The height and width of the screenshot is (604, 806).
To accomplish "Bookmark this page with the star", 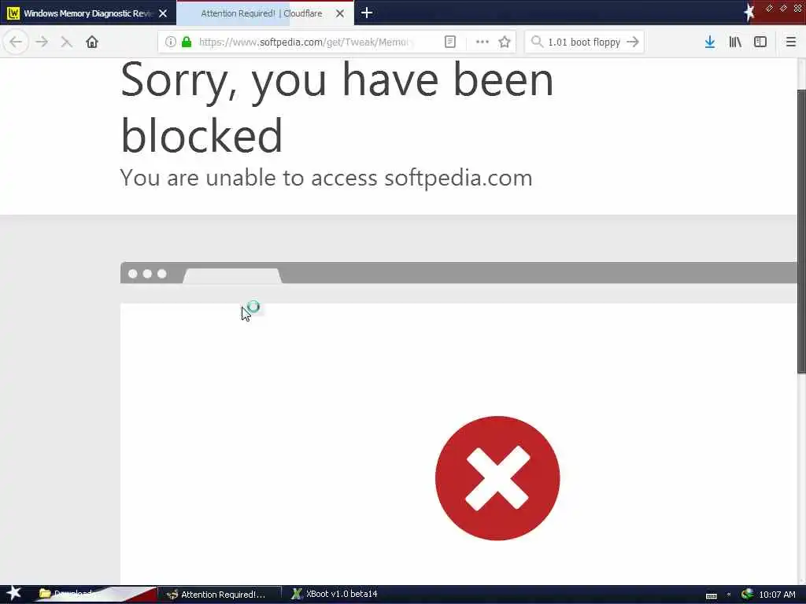I will pyautogui.click(x=505, y=42).
